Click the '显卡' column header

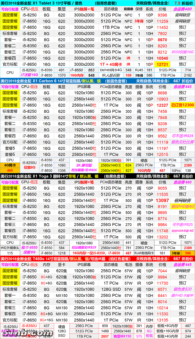pos(61,265)
